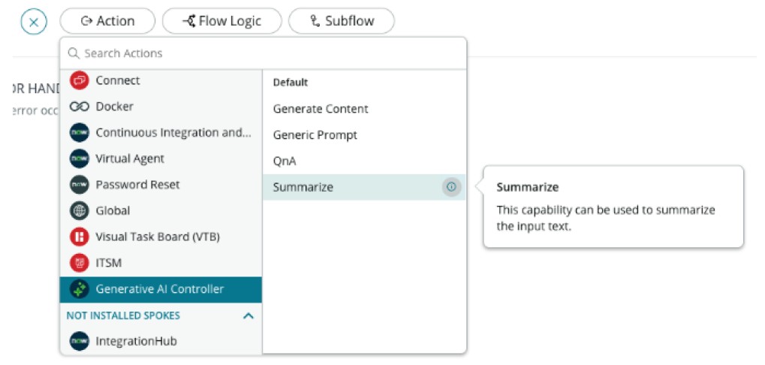Click the Global globe icon
Image resolution: width=765 pixels, height=365 pixels.
pos(80,211)
